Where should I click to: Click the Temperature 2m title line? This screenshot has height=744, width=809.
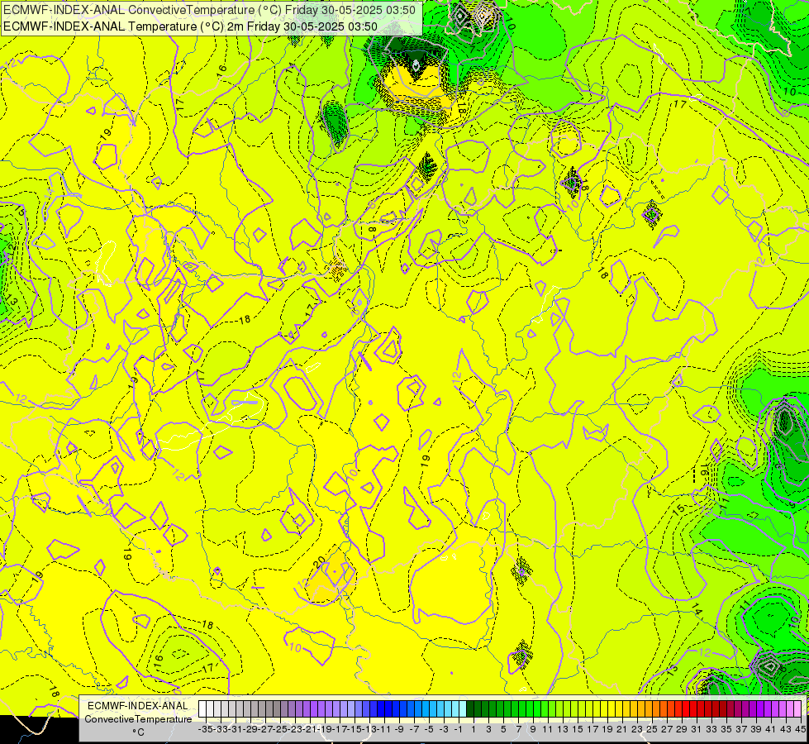point(190,26)
